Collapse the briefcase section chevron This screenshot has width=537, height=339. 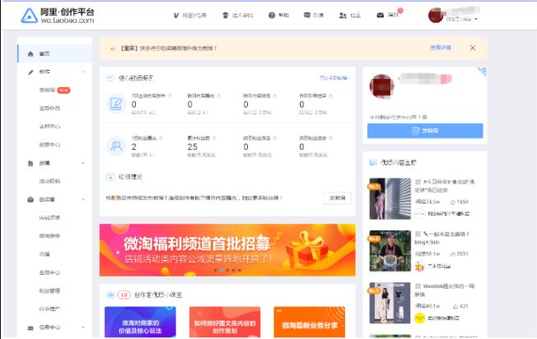pyautogui.click(x=83, y=327)
